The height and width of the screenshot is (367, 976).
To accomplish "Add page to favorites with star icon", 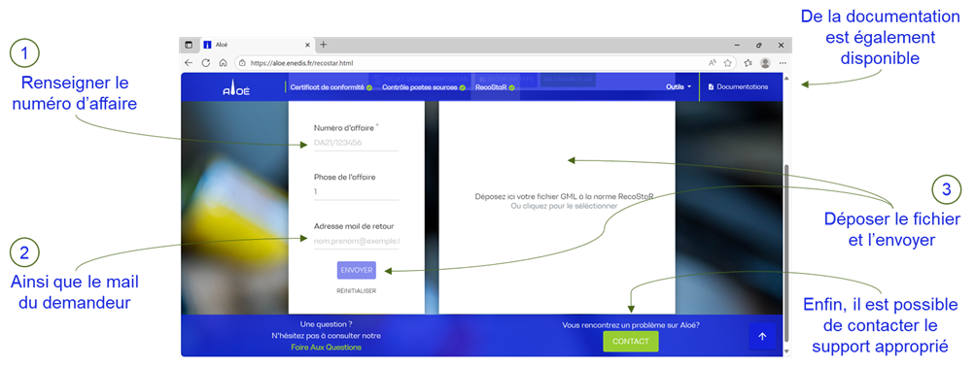I will [727, 63].
